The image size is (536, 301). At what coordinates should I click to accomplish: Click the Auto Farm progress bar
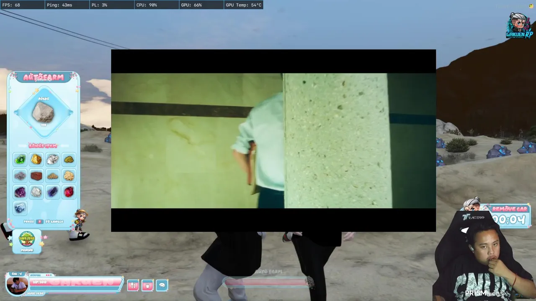268,283
